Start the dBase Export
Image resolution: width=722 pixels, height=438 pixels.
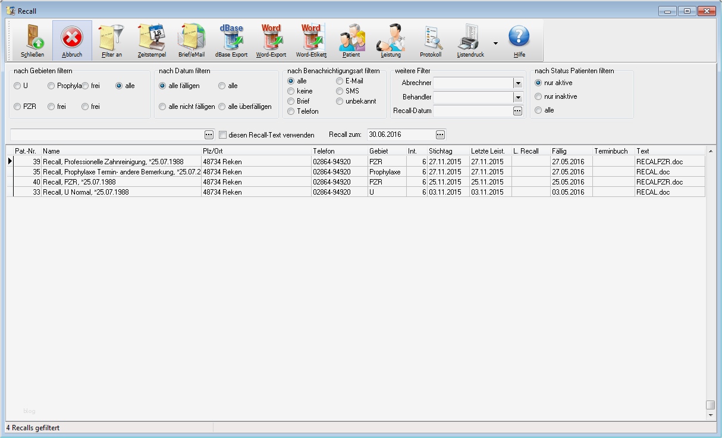231,37
